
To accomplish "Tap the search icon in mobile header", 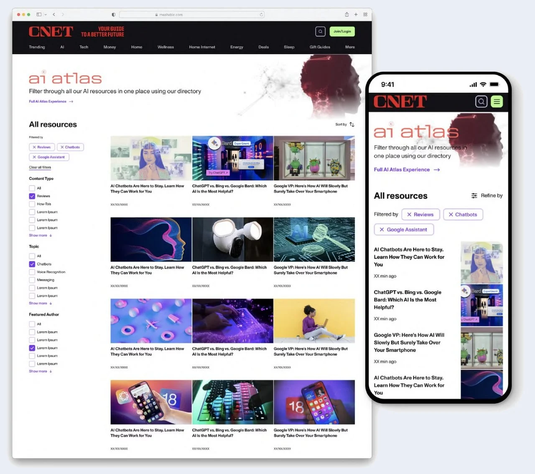I will pyautogui.click(x=481, y=101).
